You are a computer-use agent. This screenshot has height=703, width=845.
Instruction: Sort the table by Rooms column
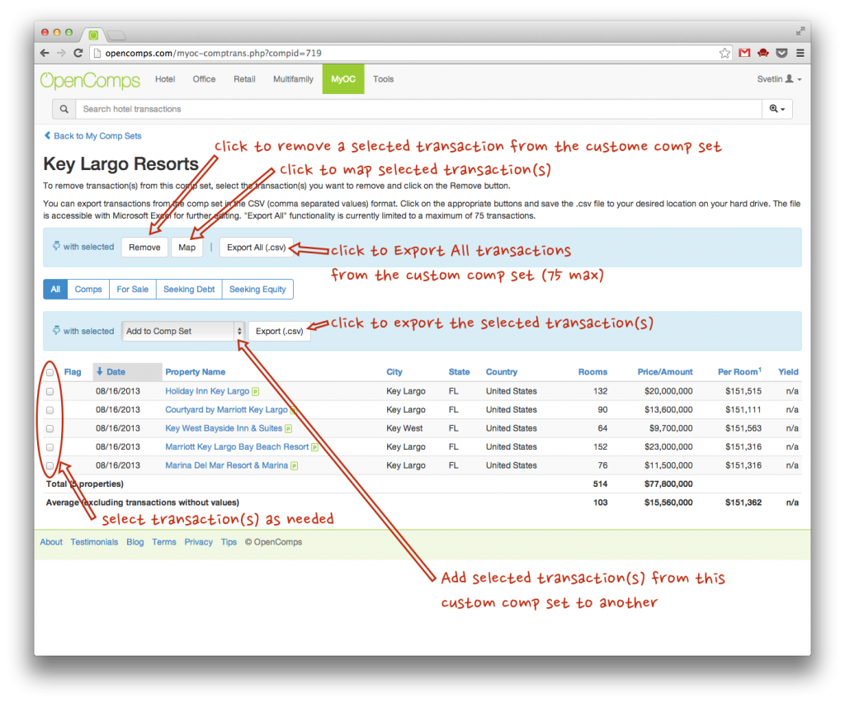coord(592,371)
